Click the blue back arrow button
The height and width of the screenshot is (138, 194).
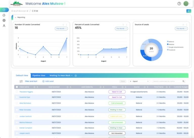tap(189, 11)
